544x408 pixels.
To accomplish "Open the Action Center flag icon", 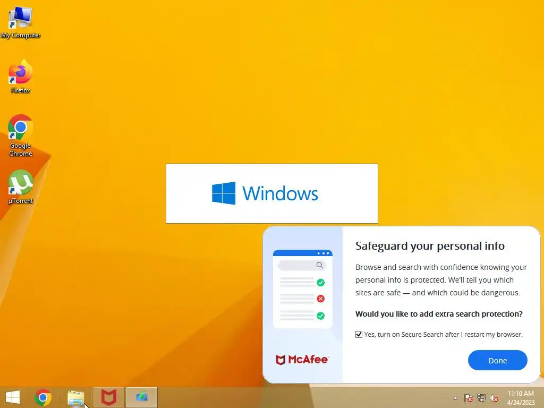I will pyautogui.click(x=469, y=398).
